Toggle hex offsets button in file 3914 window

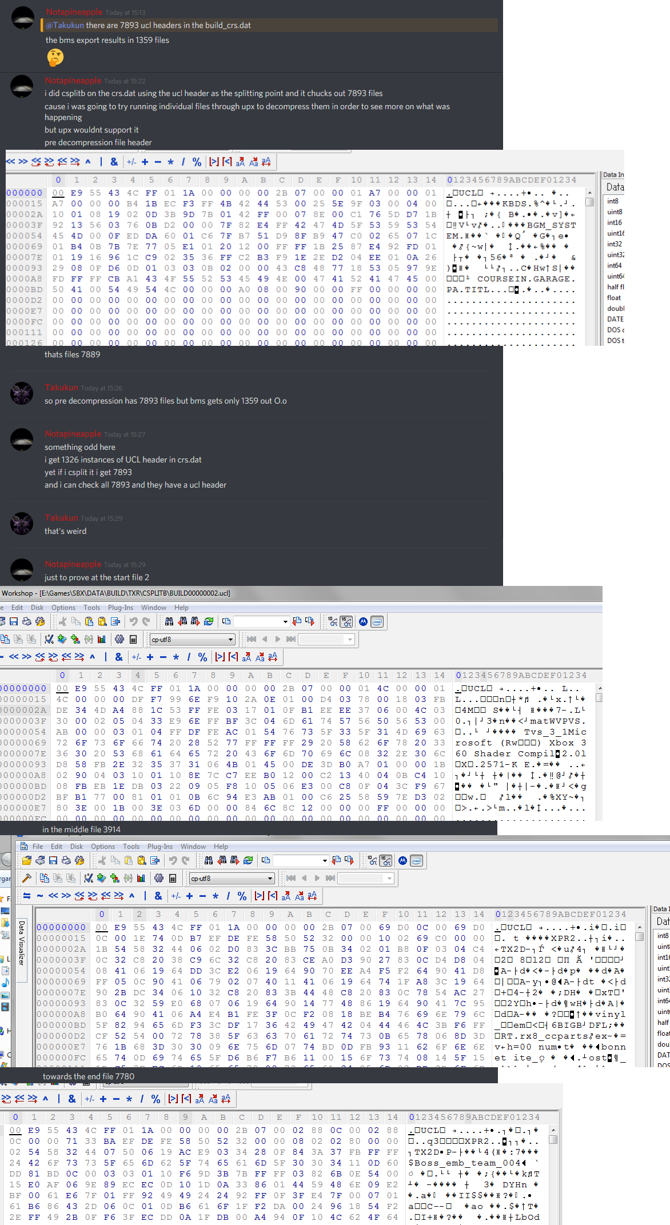click(x=386, y=860)
